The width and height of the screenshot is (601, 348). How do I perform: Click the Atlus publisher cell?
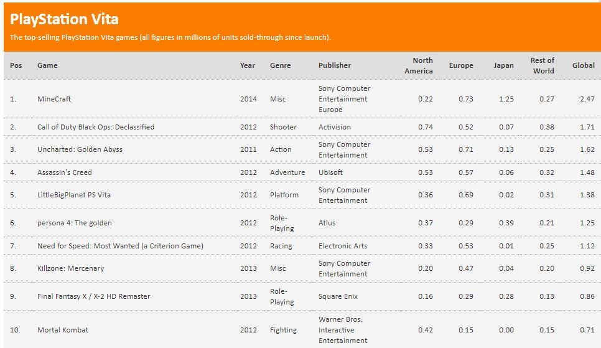point(327,223)
